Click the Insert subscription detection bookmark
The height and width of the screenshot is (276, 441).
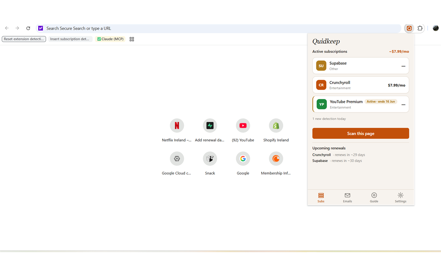pyautogui.click(x=70, y=39)
